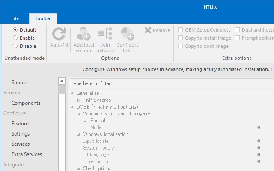Focus the type here to filter field
The image size is (274, 171).
[x=172, y=83]
